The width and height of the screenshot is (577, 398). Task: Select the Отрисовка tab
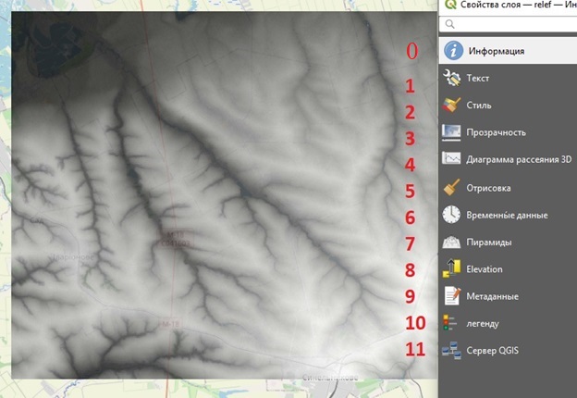click(x=508, y=187)
